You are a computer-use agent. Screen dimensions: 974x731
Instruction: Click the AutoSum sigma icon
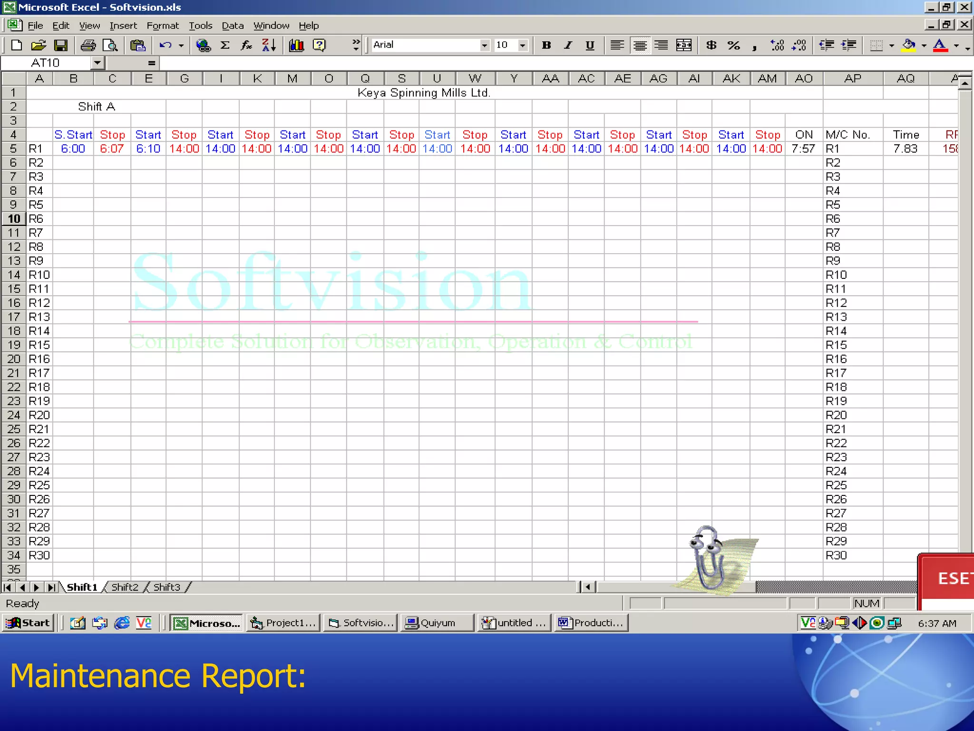tap(225, 45)
